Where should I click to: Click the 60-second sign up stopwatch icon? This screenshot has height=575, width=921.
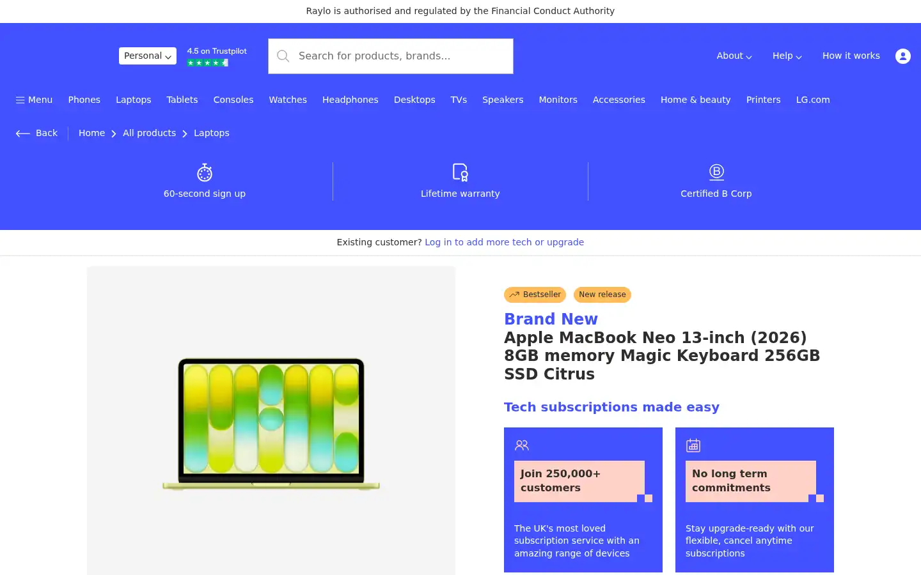[x=205, y=172]
